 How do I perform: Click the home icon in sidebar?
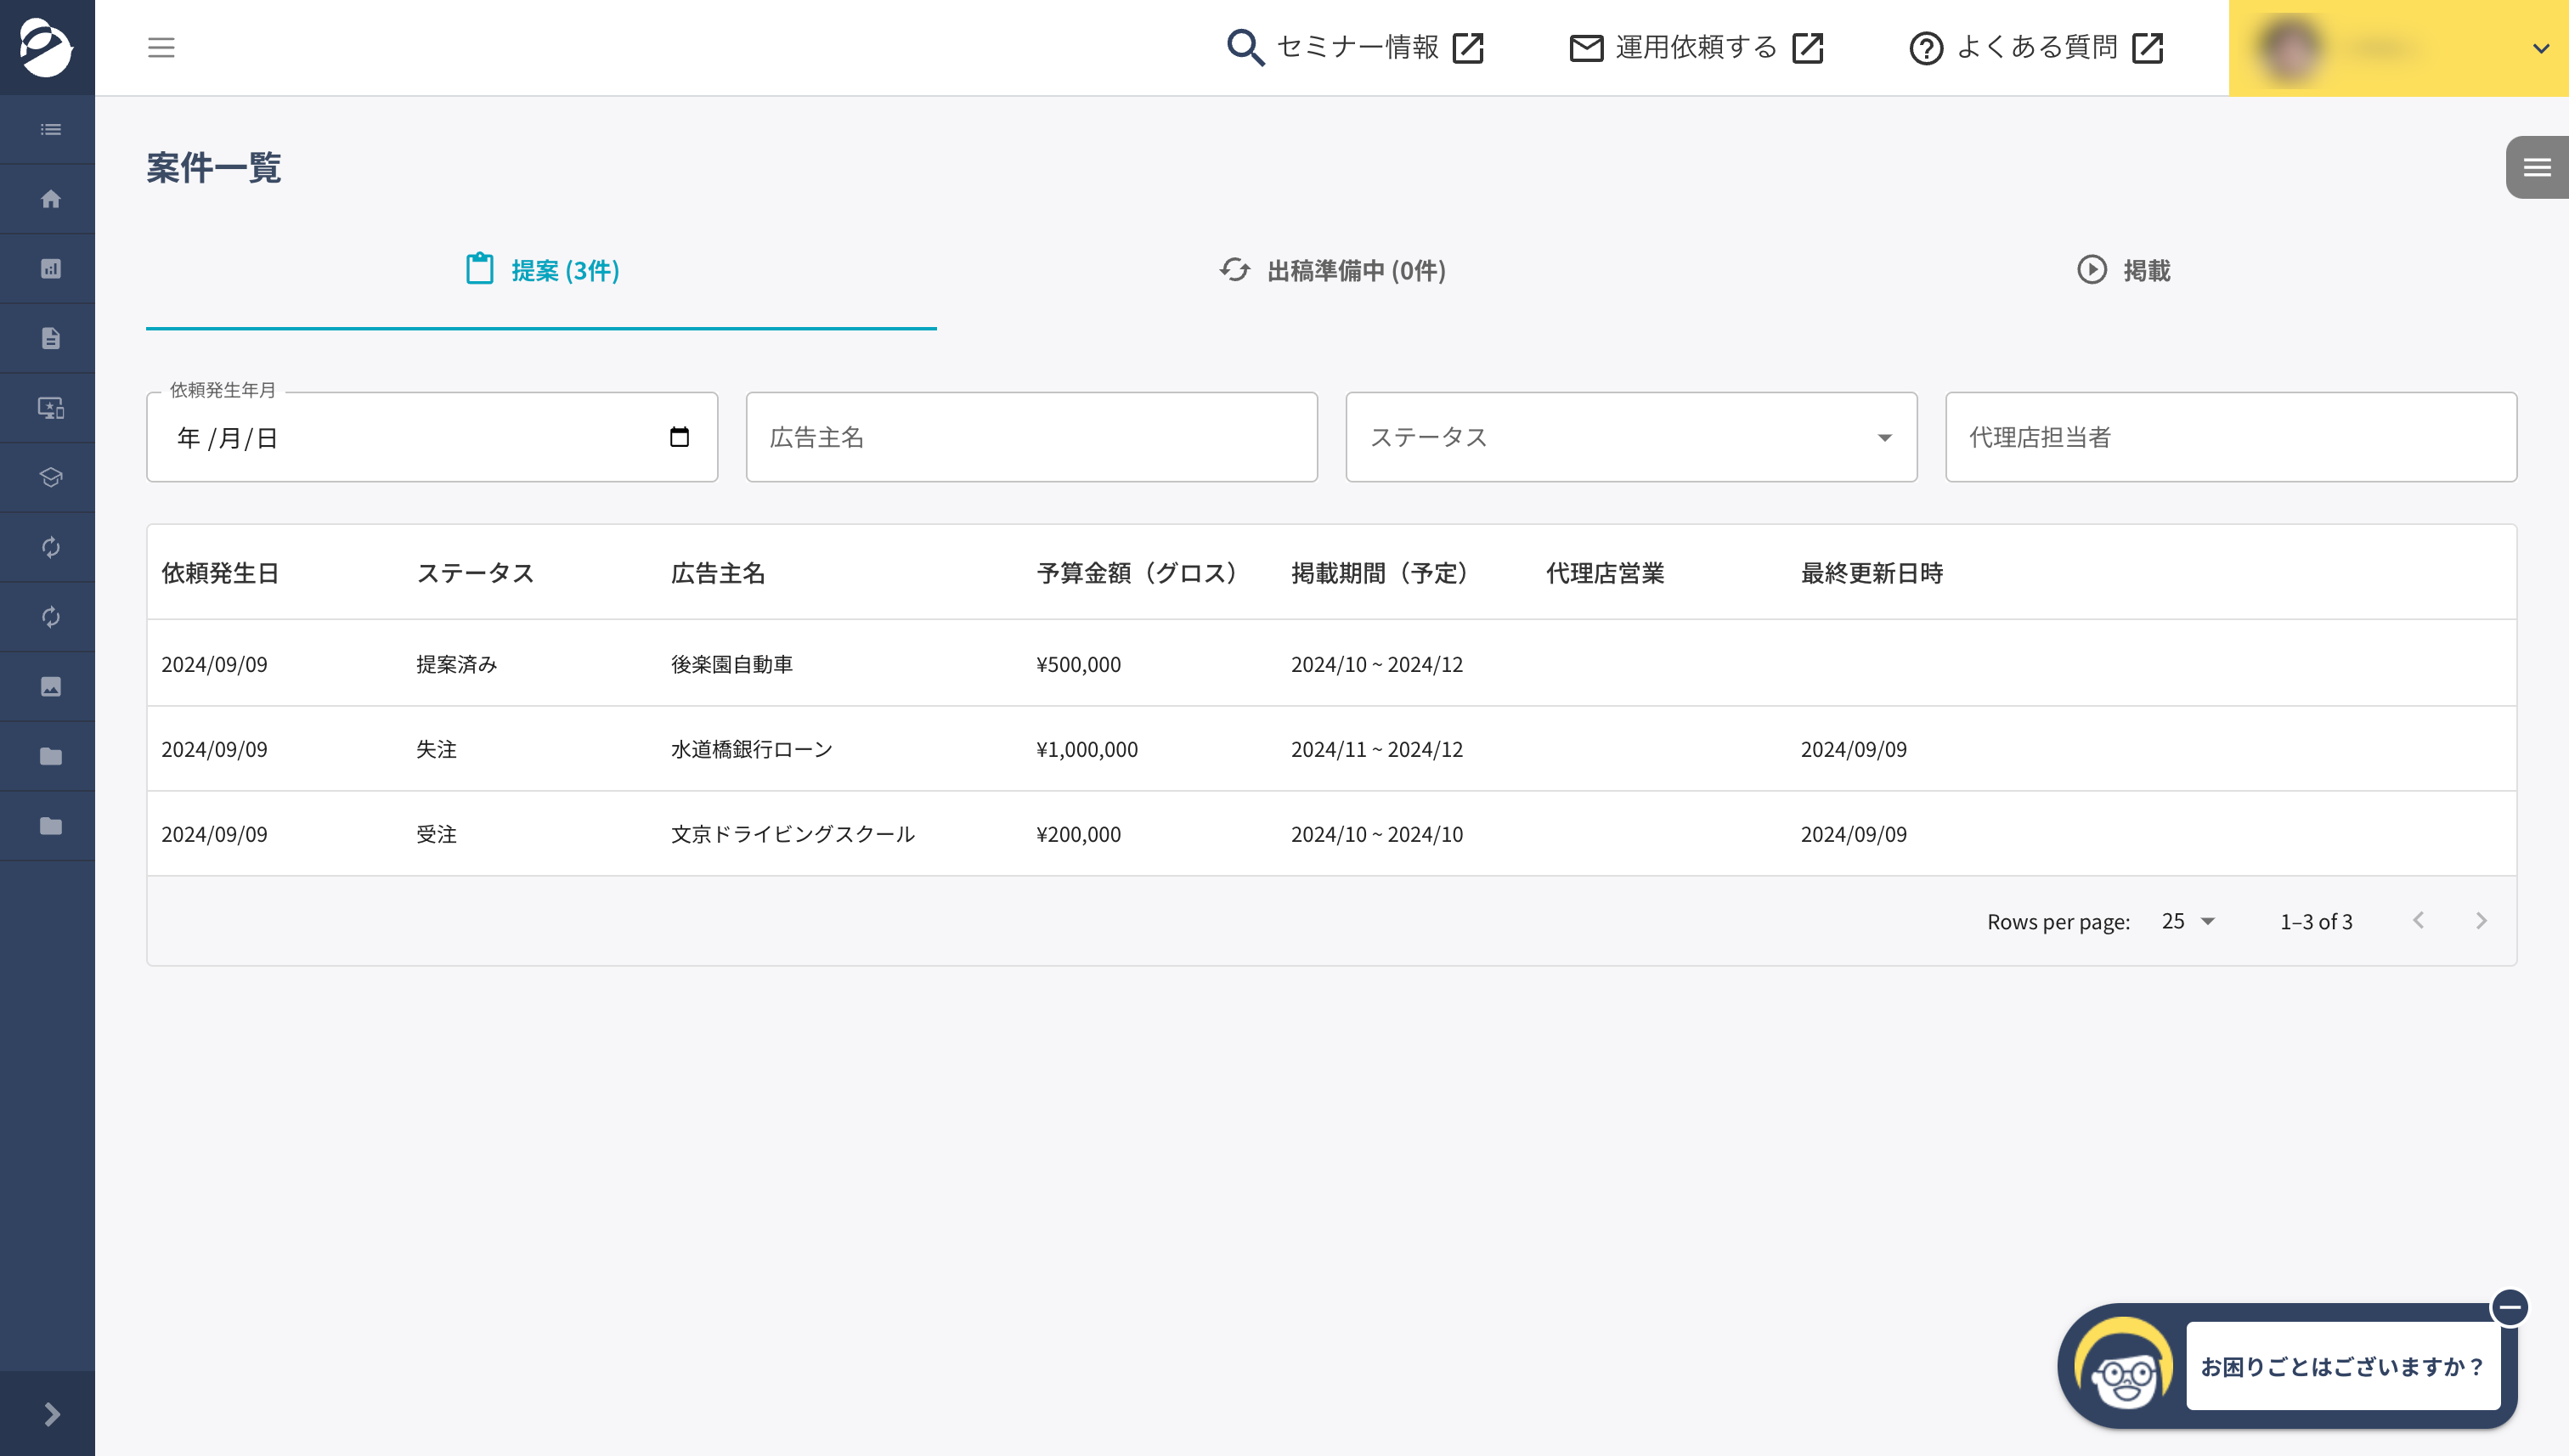pyautogui.click(x=50, y=199)
